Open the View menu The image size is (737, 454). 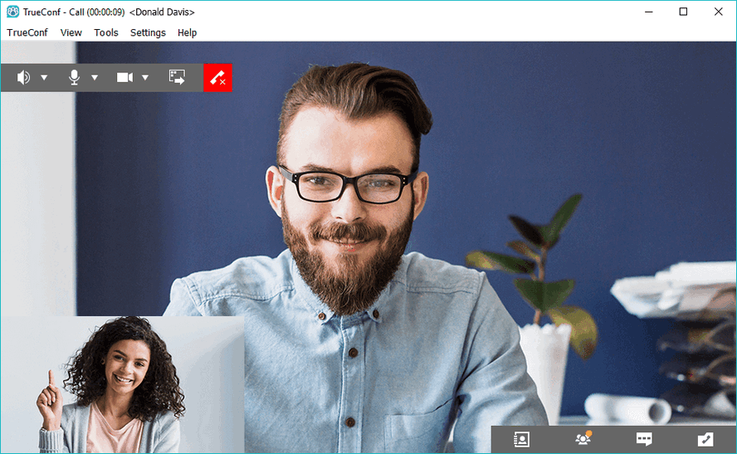pos(71,32)
